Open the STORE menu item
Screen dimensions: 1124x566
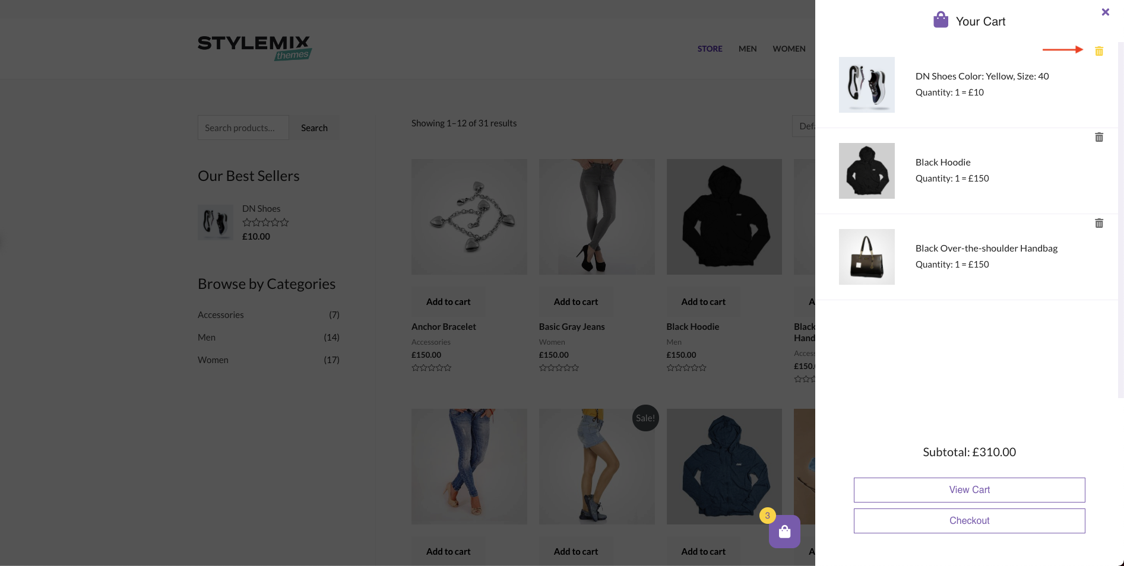710,49
